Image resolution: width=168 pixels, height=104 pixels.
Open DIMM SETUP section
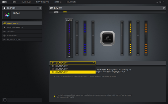click(x=22, y=23)
